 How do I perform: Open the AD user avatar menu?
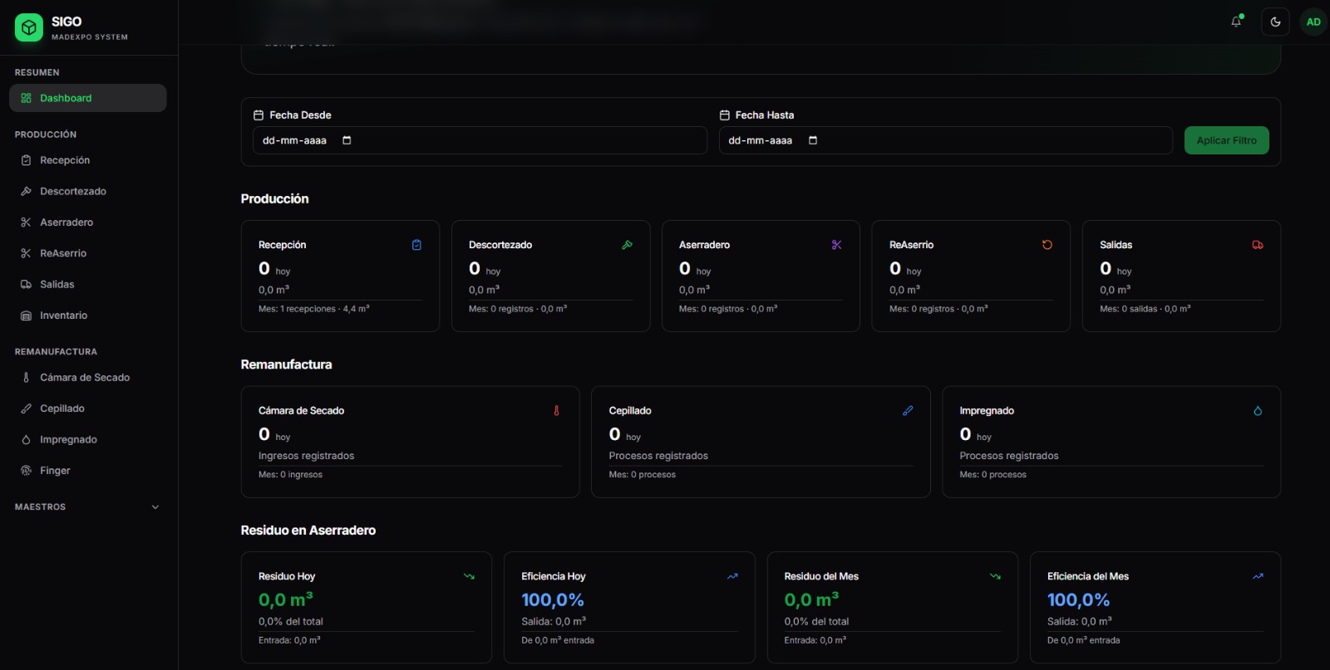point(1313,22)
